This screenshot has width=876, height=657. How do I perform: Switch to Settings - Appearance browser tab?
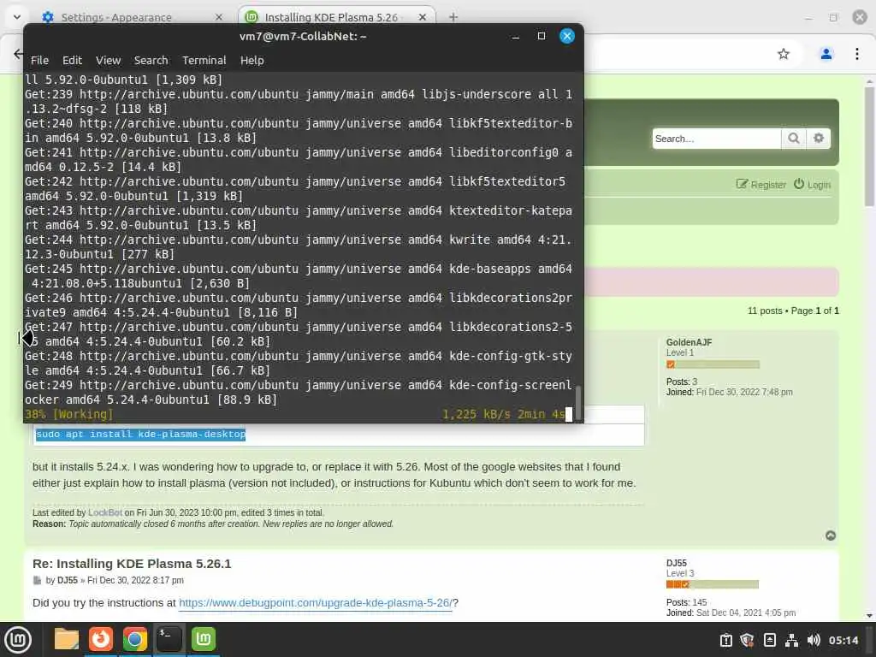(133, 17)
